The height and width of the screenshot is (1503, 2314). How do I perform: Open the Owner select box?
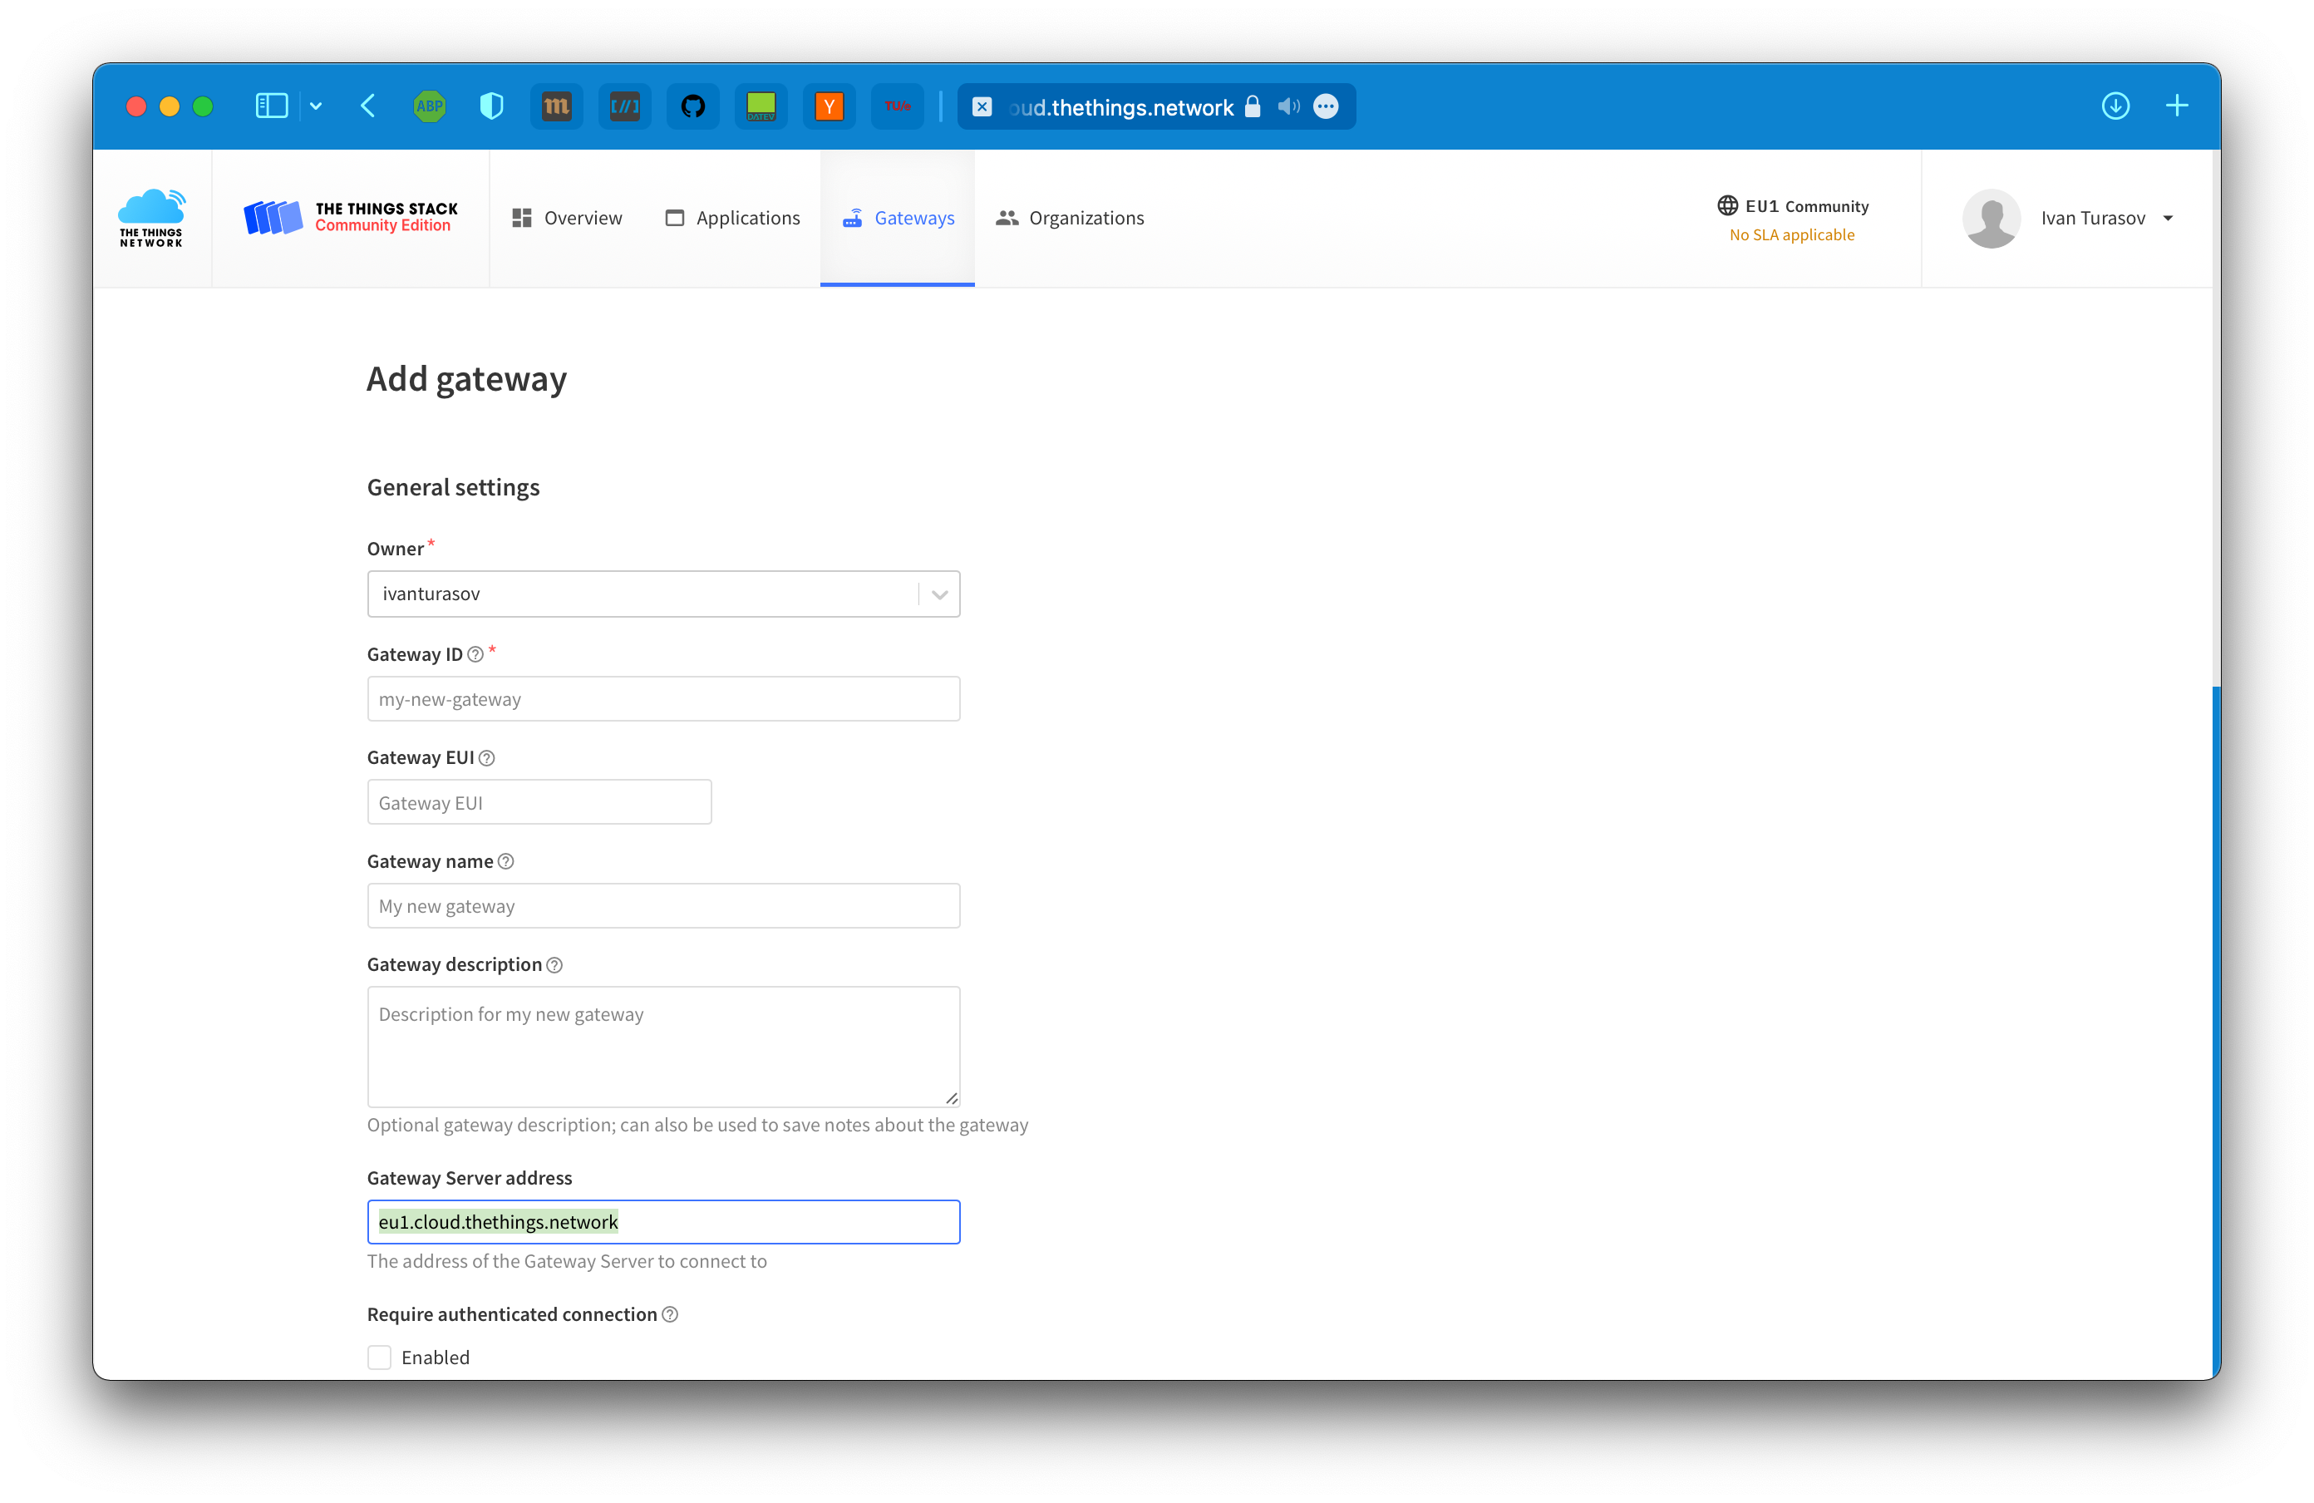663,594
